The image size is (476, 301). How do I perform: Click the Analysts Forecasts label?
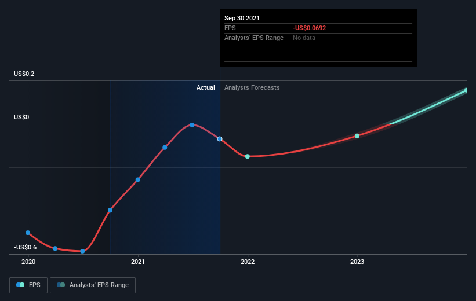252,87
